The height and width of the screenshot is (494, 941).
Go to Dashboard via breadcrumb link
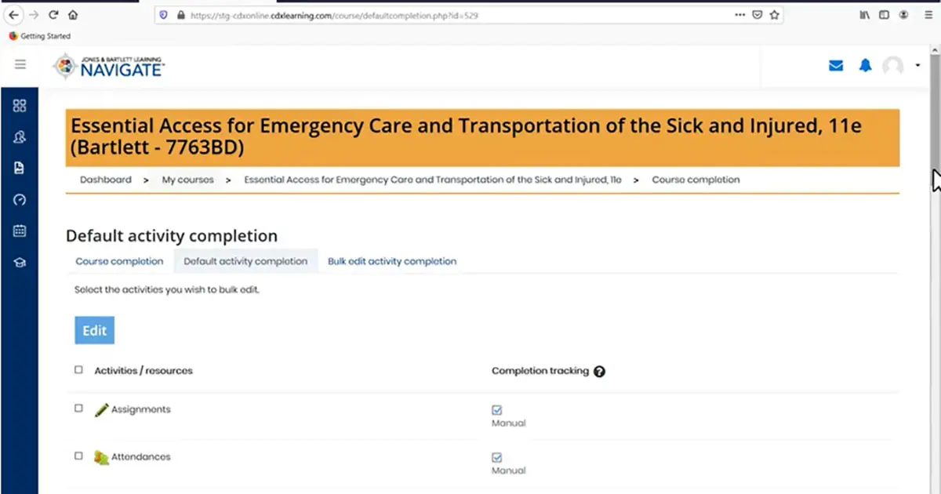106,180
